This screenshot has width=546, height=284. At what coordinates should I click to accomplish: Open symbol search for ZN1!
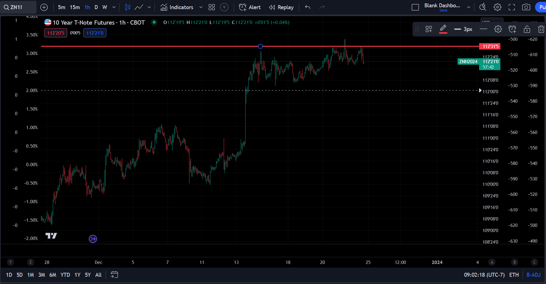point(18,7)
